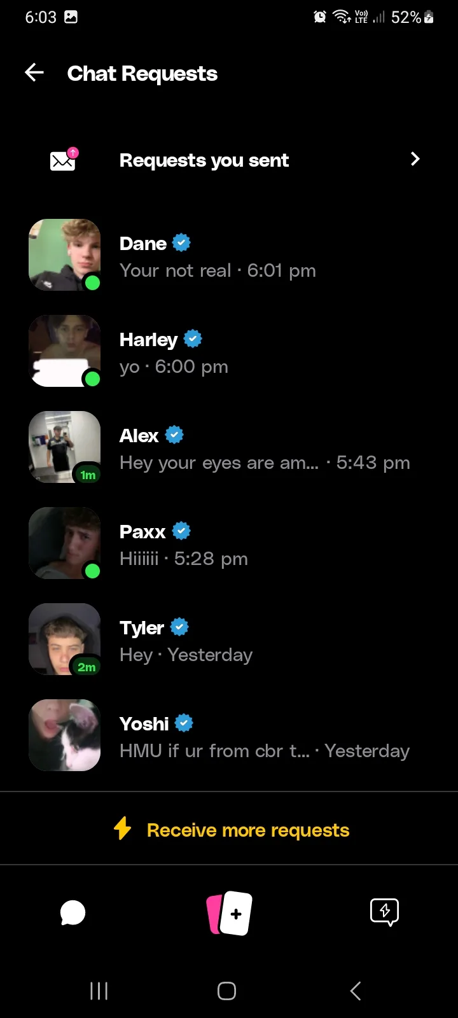
Task: Expand the Requests you sent chevron
Action: (x=415, y=159)
